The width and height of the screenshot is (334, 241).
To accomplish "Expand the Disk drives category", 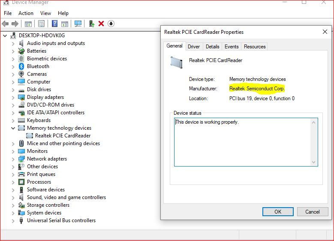I will [13, 90].
